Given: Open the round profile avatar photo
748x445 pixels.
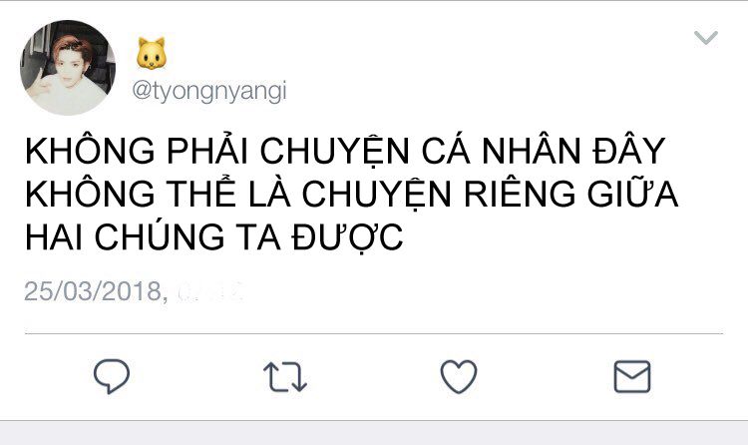Looking at the screenshot, I should [68, 67].
